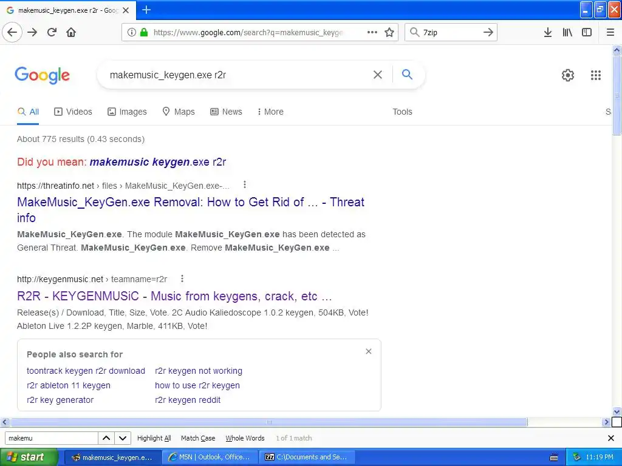Switch to the Images tab
This screenshot has width=622, height=466.
[x=127, y=112]
